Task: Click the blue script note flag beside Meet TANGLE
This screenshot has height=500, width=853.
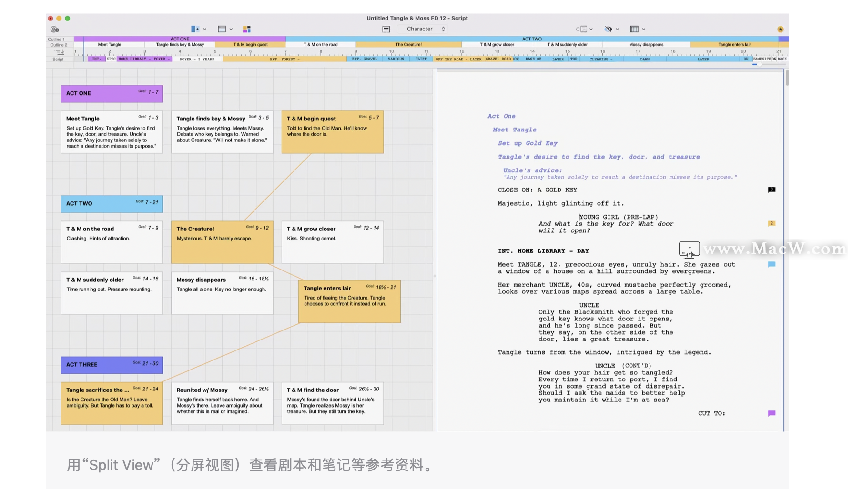Action: click(x=772, y=264)
